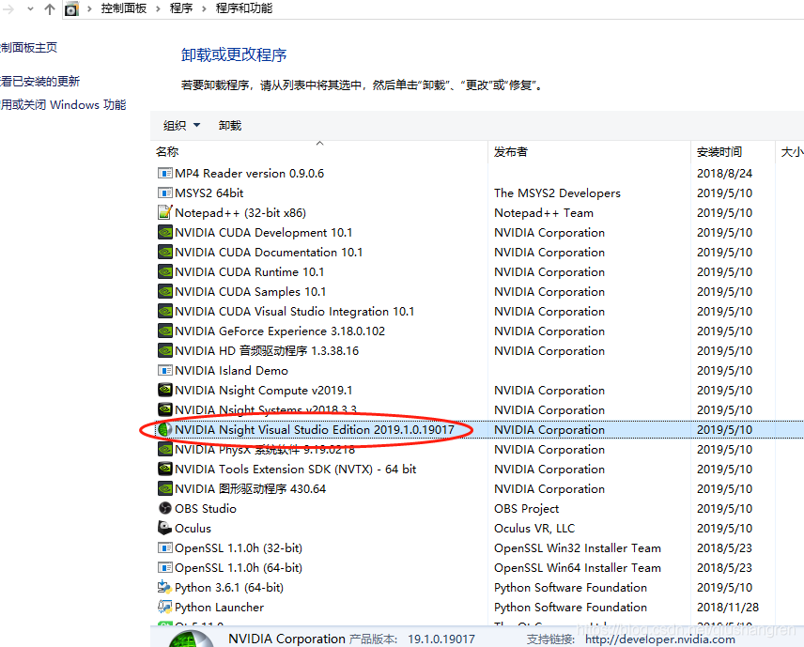Click 程序和功能 breadcrumb
The image size is (804, 647).
click(x=244, y=8)
